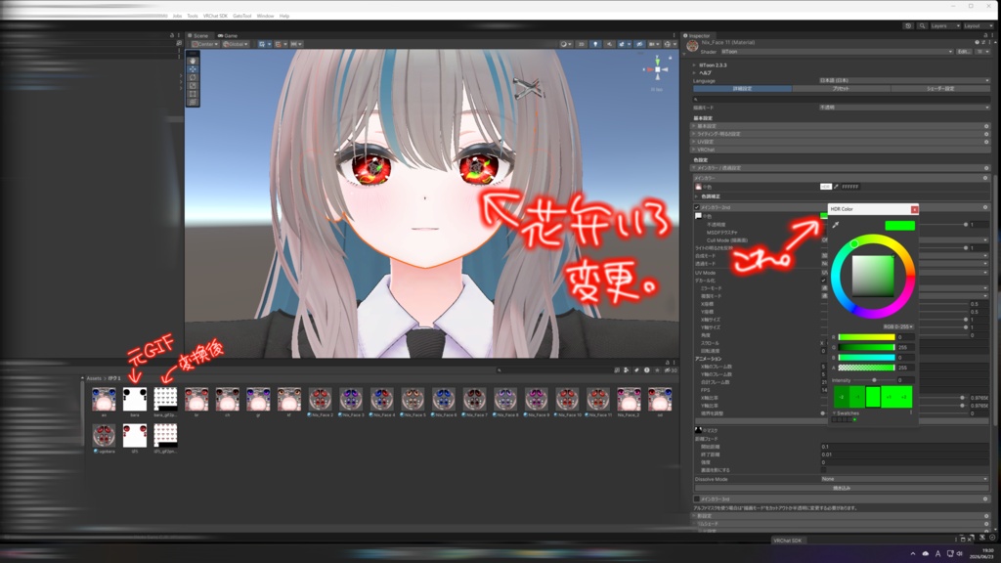Screen dimensions: 1001x563
Task: Toggle scene lighting bulb icon
Action: click(595, 44)
